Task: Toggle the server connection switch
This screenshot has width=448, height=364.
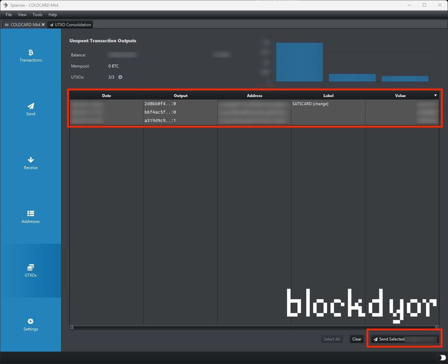Action: pos(440,358)
